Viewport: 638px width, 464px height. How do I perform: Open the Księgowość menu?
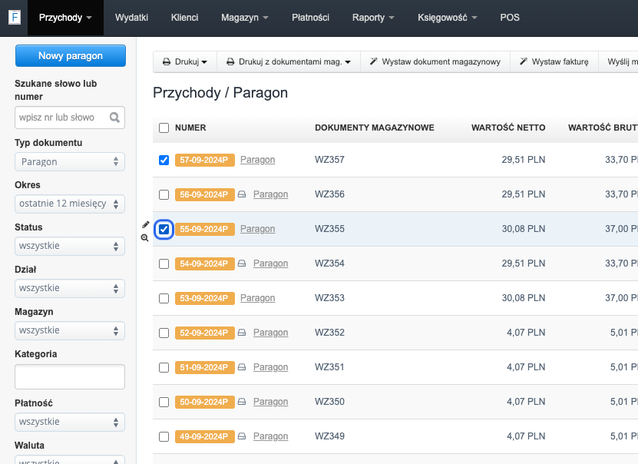(x=447, y=18)
